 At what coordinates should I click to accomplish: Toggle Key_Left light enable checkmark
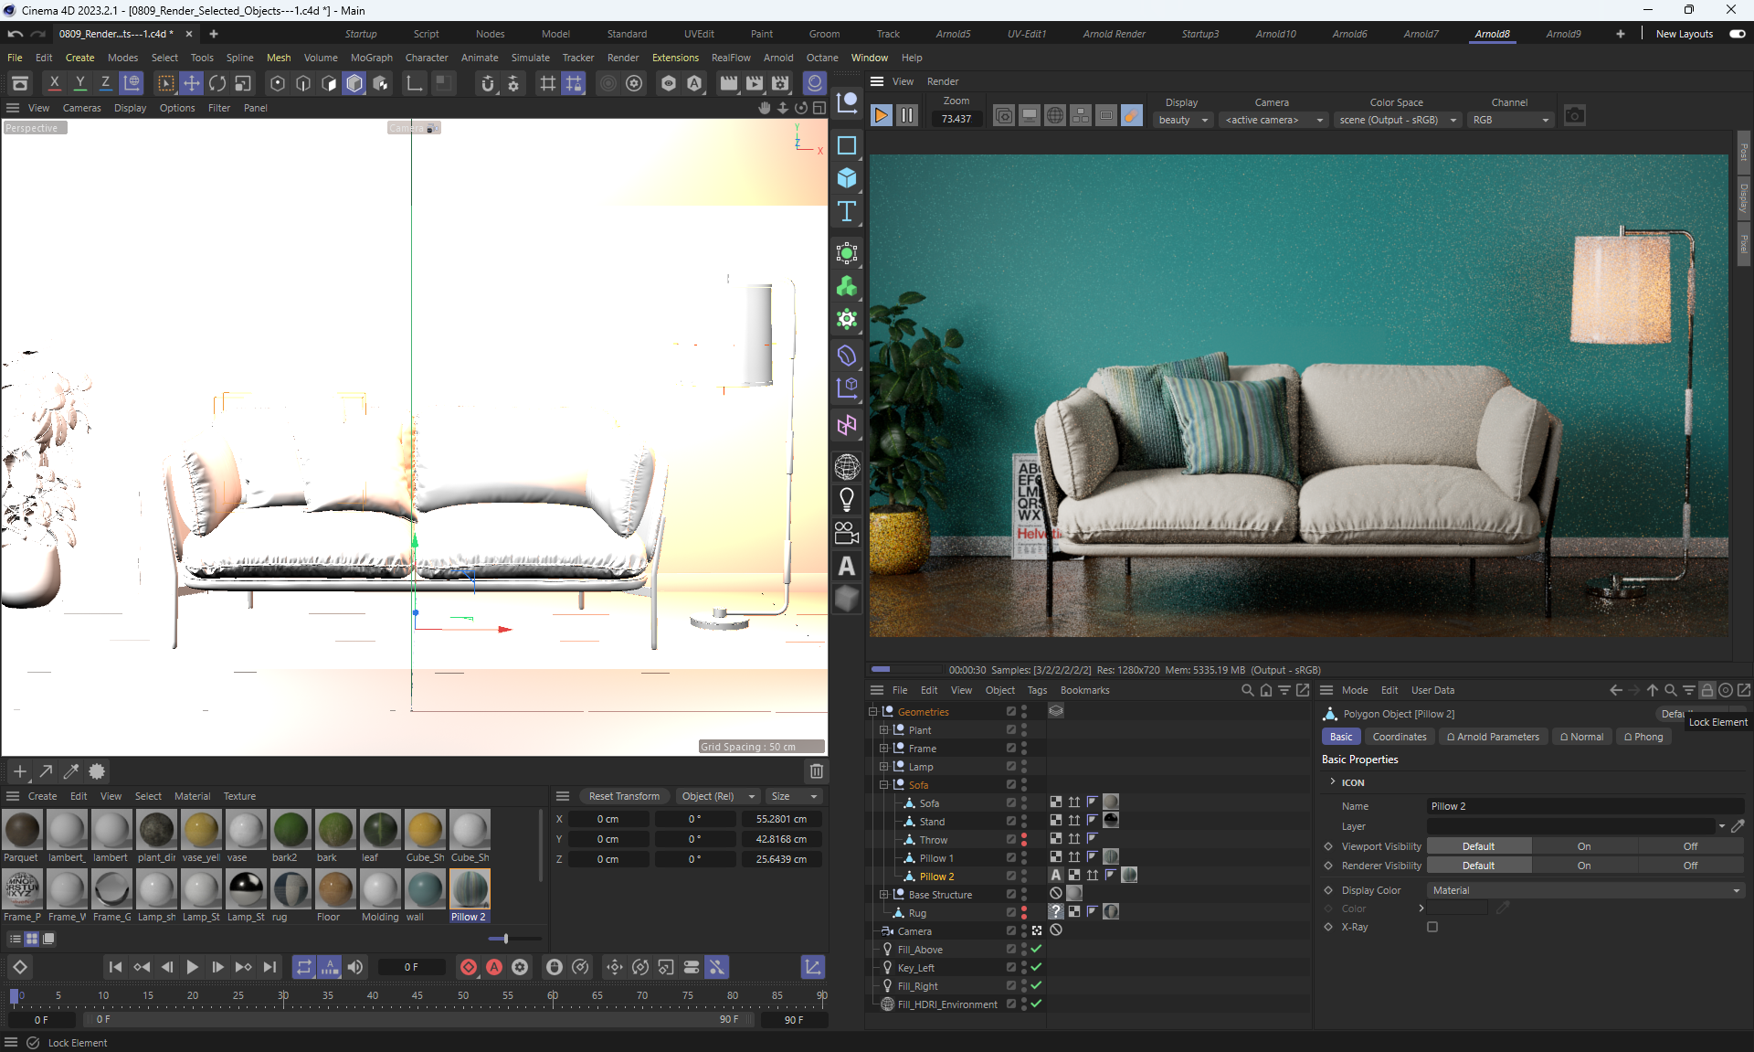pos(1036,967)
